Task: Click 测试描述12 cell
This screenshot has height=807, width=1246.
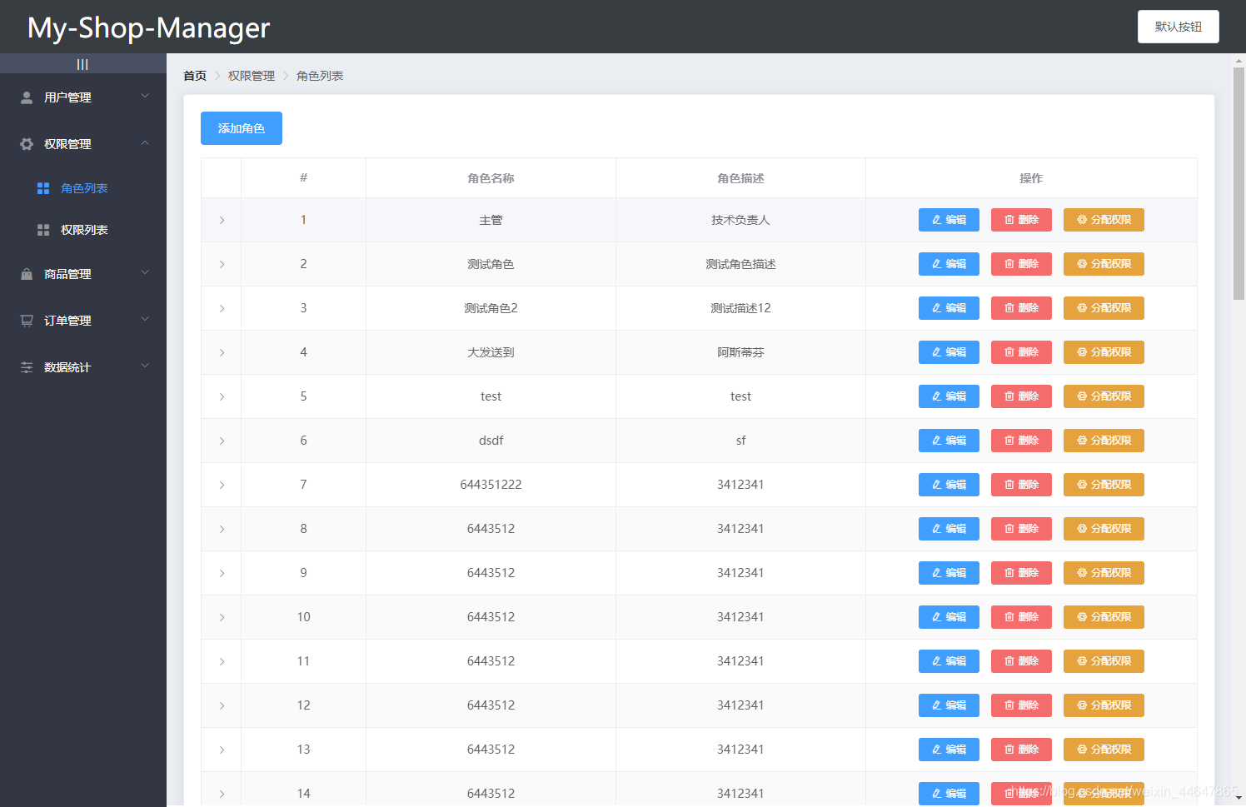Action: click(x=740, y=308)
